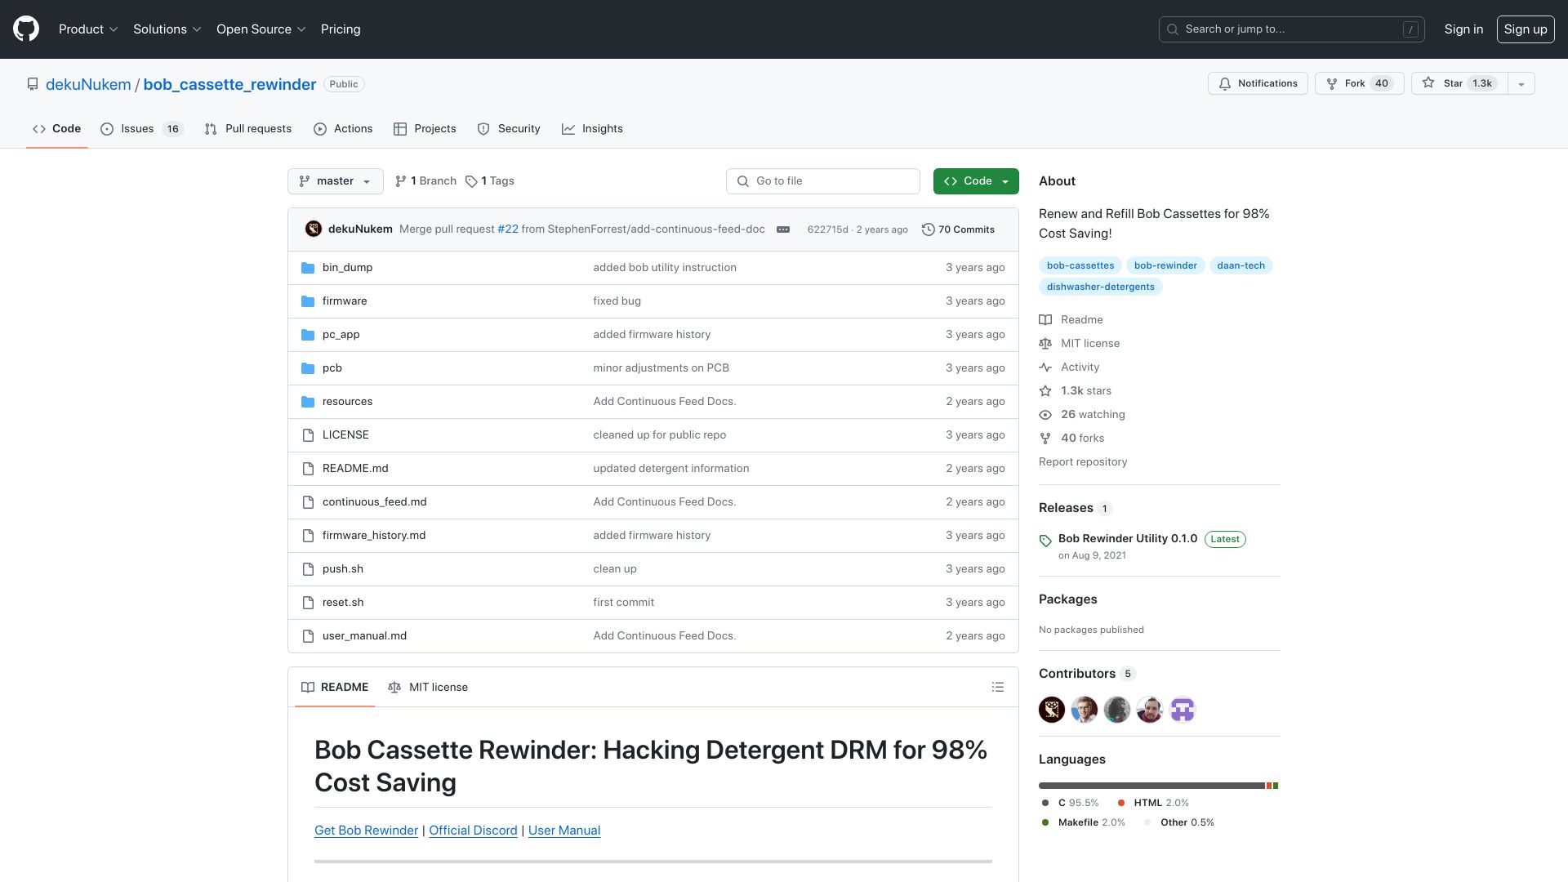
Task: Open continuous_feed.md file
Action: [x=374, y=502]
